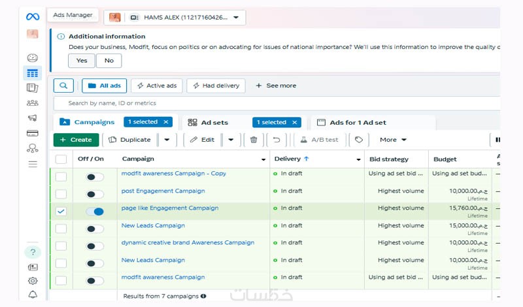The image size is (523, 307).
Task: Delete selected campaign with trash icon
Action: click(x=254, y=140)
